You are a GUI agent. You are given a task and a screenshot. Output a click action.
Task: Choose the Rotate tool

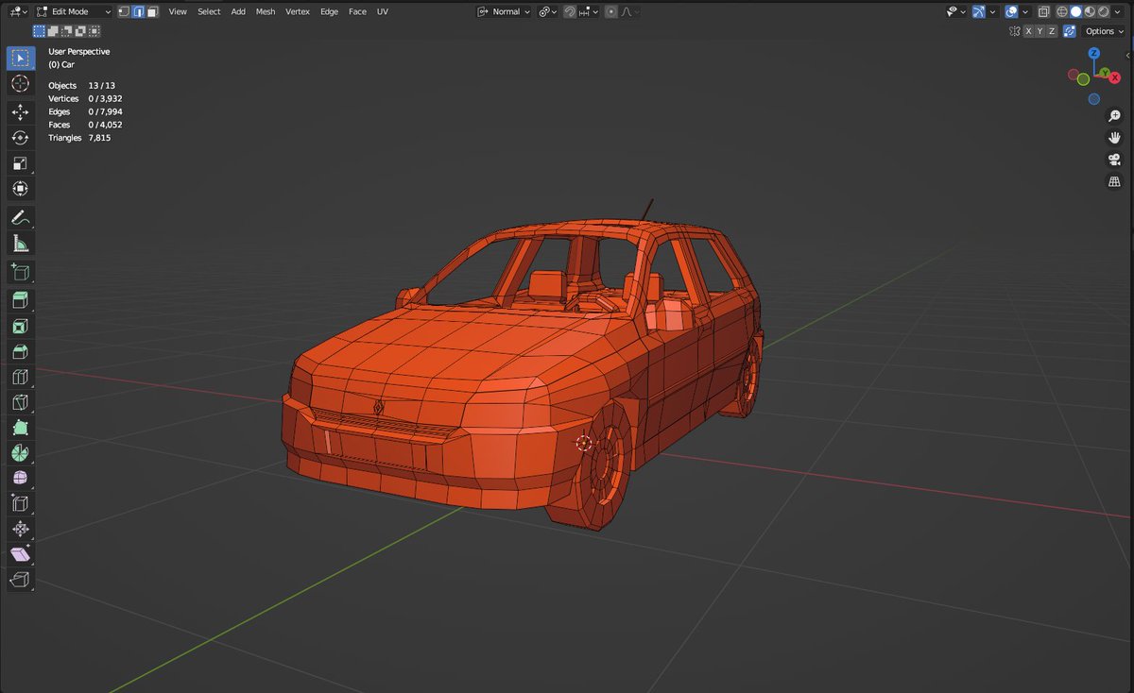[20, 138]
